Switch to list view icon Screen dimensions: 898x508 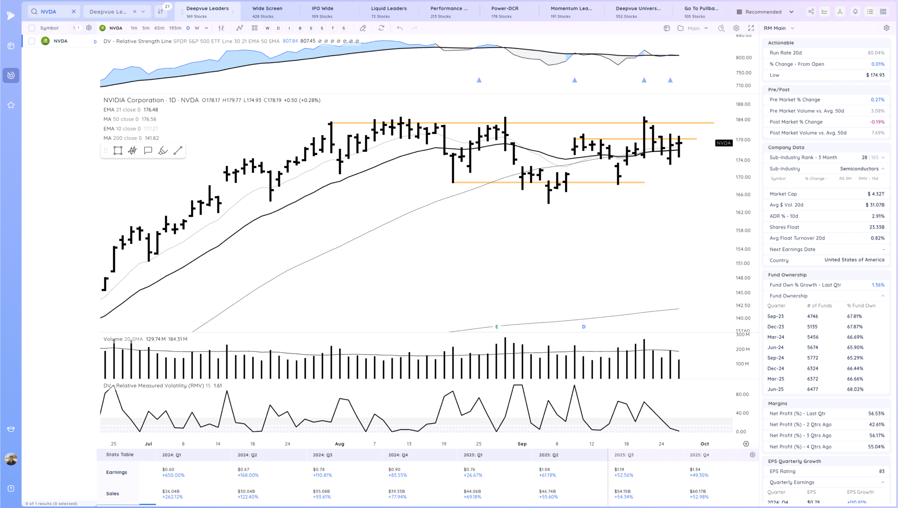click(x=870, y=12)
